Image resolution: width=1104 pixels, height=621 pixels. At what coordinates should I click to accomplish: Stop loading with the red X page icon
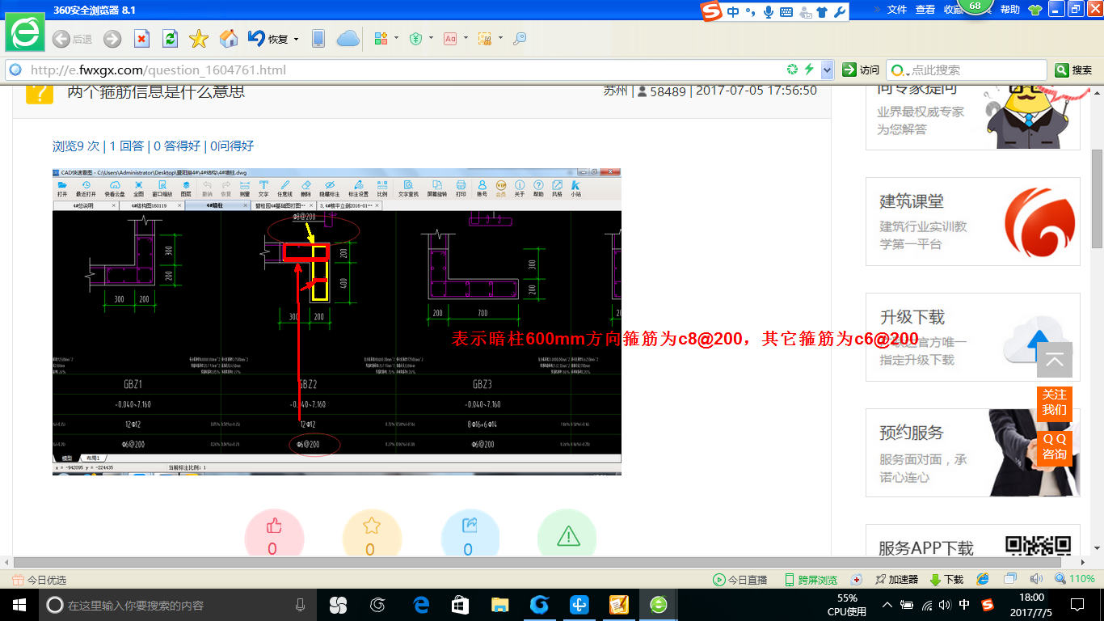tap(141, 39)
